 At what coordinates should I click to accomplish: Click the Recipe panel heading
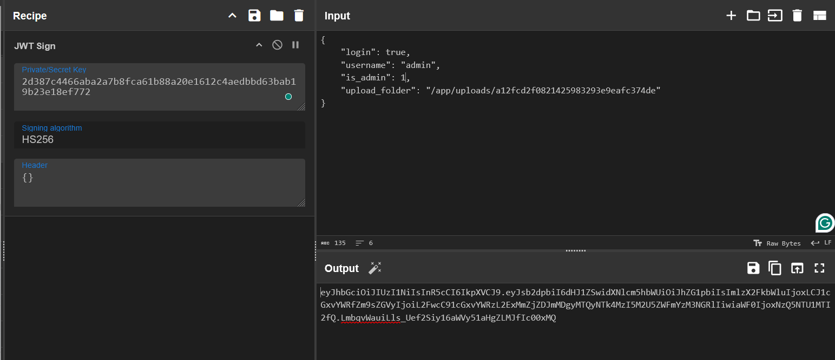tap(30, 16)
